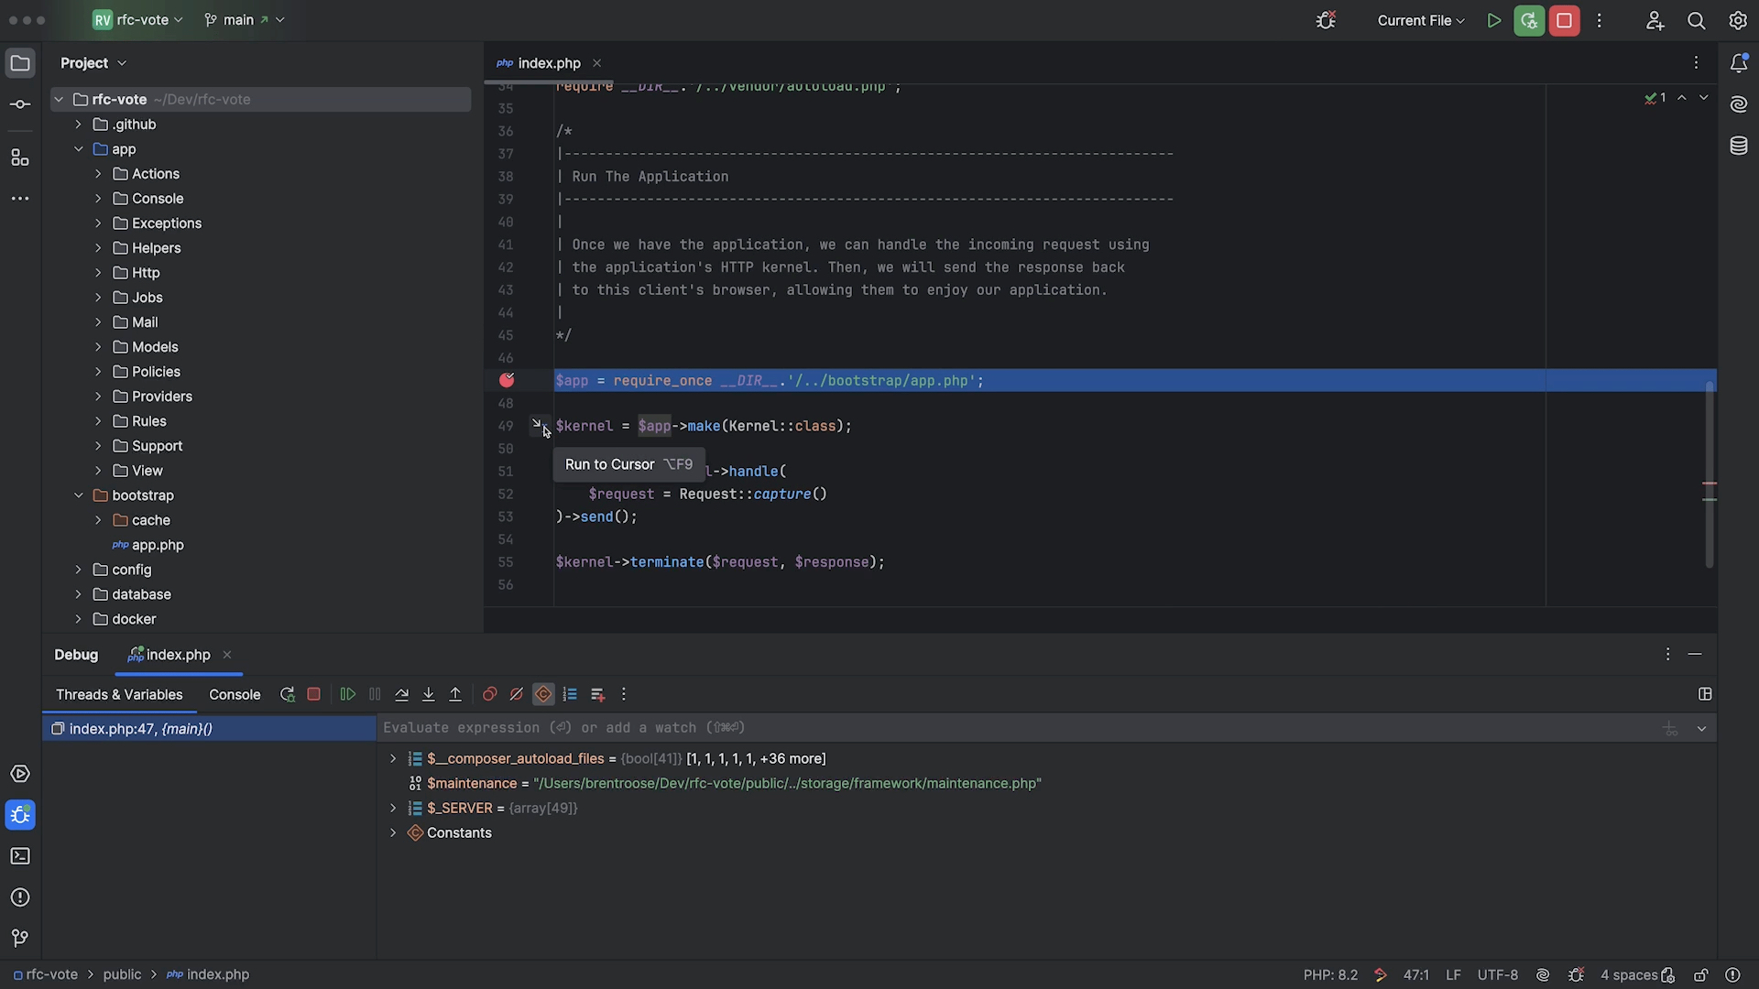This screenshot has height=989, width=1759.
Task: Open View Breakpoints dialog icon
Action: [489, 695]
